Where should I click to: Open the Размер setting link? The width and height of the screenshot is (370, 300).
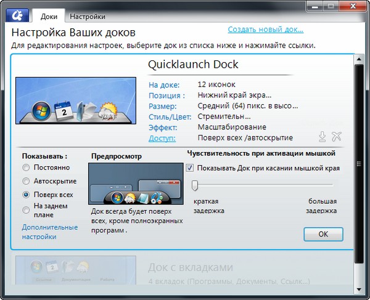point(163,107)
